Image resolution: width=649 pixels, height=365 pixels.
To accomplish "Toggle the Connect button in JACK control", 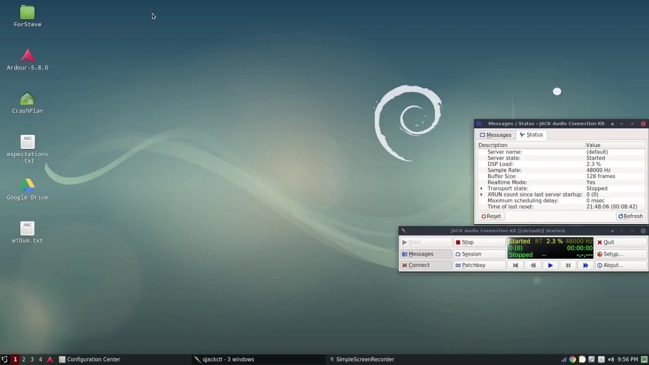I will tap(425, 265).
